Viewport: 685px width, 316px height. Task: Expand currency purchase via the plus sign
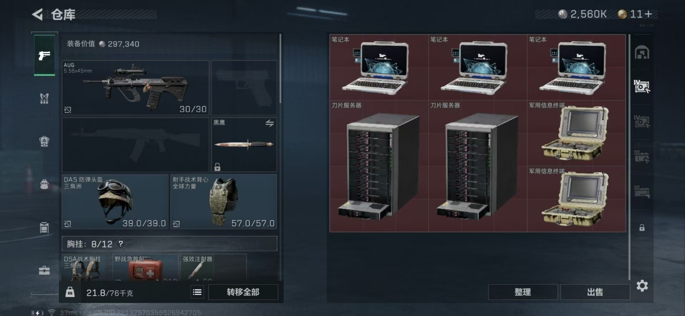[x=649, y=14]
